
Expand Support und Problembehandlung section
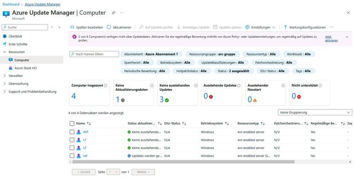pos(5,92)
